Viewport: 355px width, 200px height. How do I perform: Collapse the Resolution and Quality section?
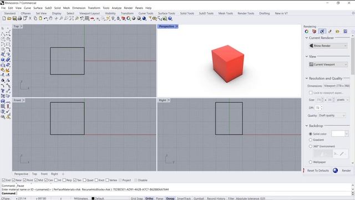(x=307, y=78)
